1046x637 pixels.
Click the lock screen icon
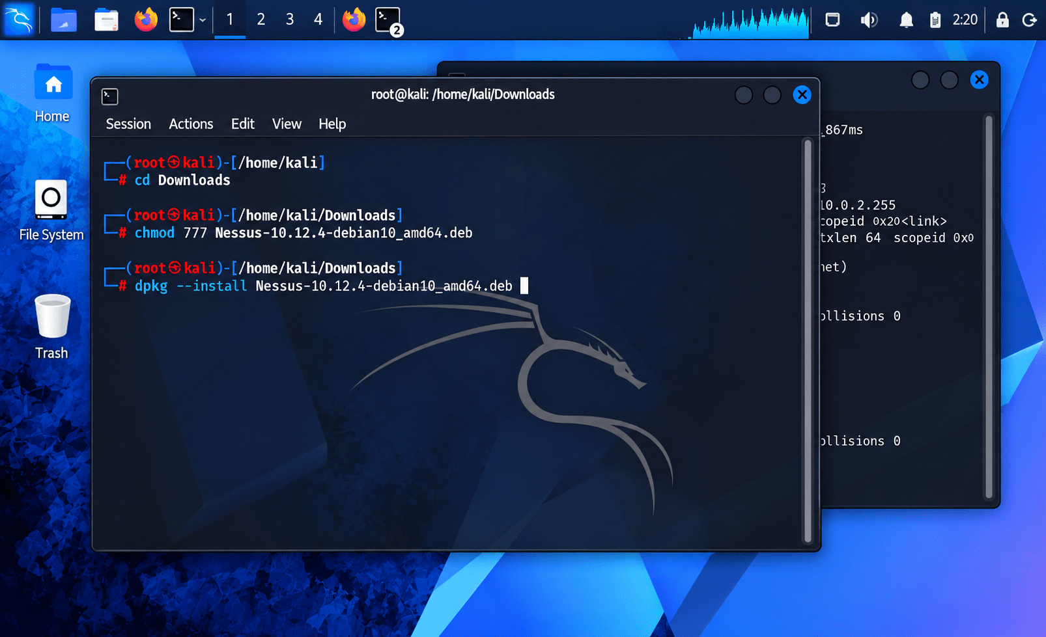click(x=1002, y=20)
